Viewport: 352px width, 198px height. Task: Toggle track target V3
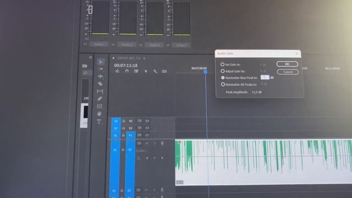click(130, 121)
